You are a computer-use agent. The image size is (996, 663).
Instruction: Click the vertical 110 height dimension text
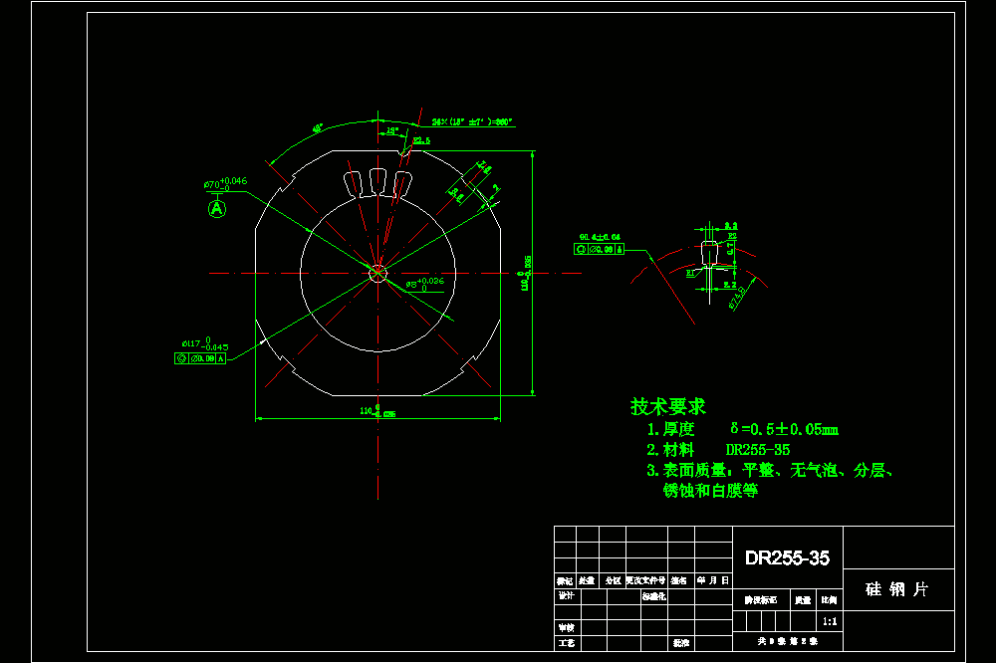click(x=525, y=273)
